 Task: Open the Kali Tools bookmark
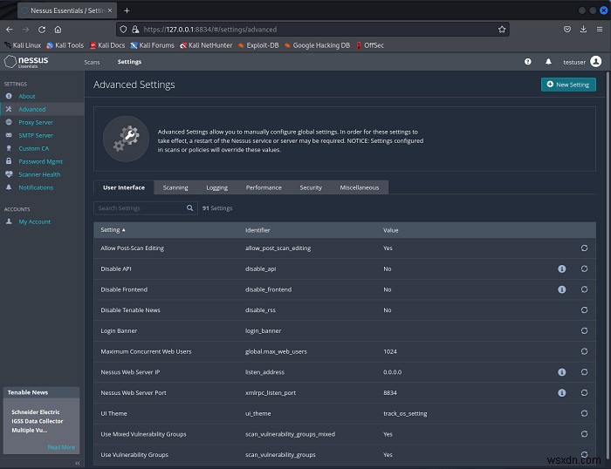click(x=65, y=45)
